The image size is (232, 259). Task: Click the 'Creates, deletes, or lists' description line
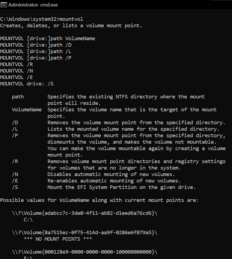click(71, 26)
